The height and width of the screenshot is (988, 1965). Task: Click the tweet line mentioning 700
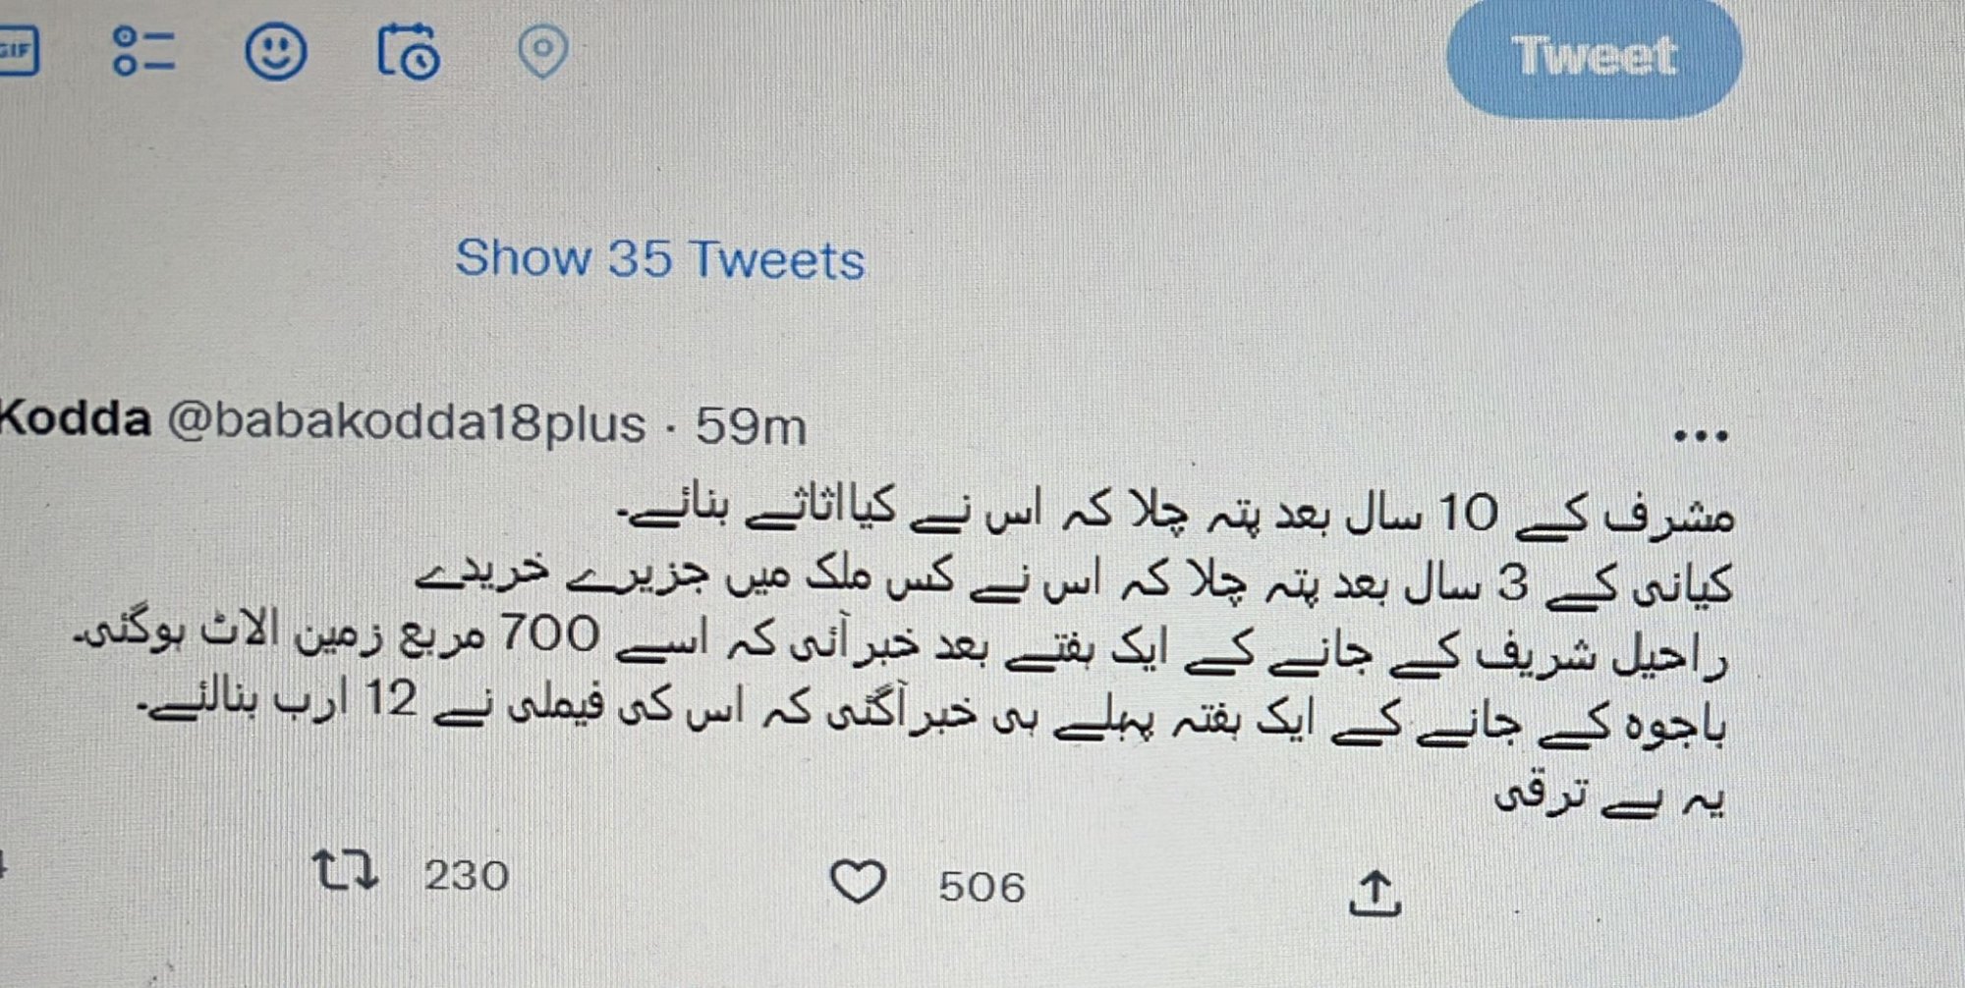[x=902, y=643]
